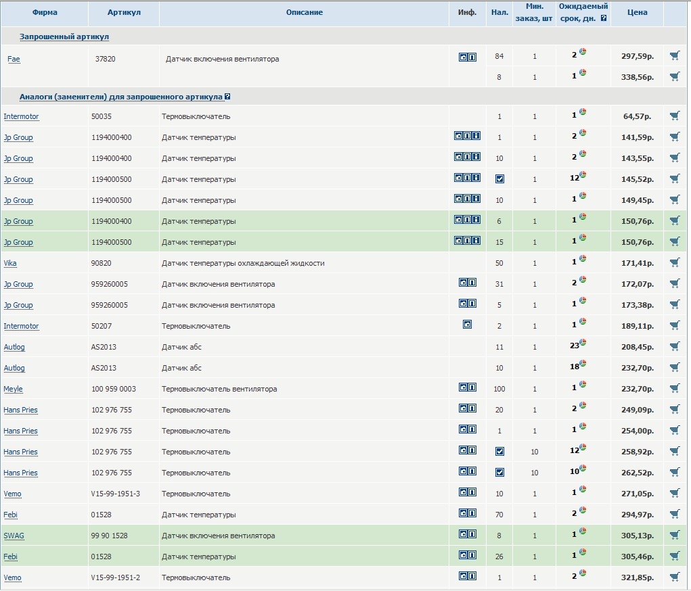Click the Фирма column header
691x591 pixels.
(45, 12)
